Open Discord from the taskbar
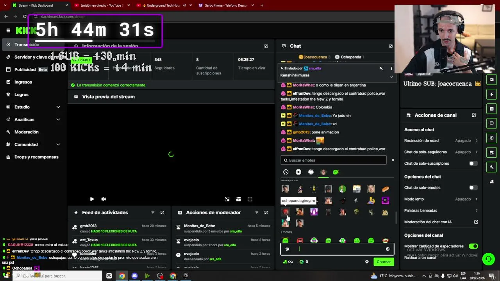Image resolution: width=500 pixels, height=281 pixels. tap(135, 276)
